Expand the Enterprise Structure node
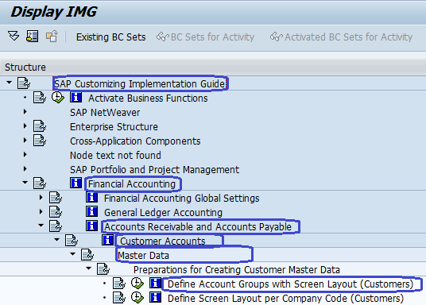 pyautogui.click(x=25, y=126)
